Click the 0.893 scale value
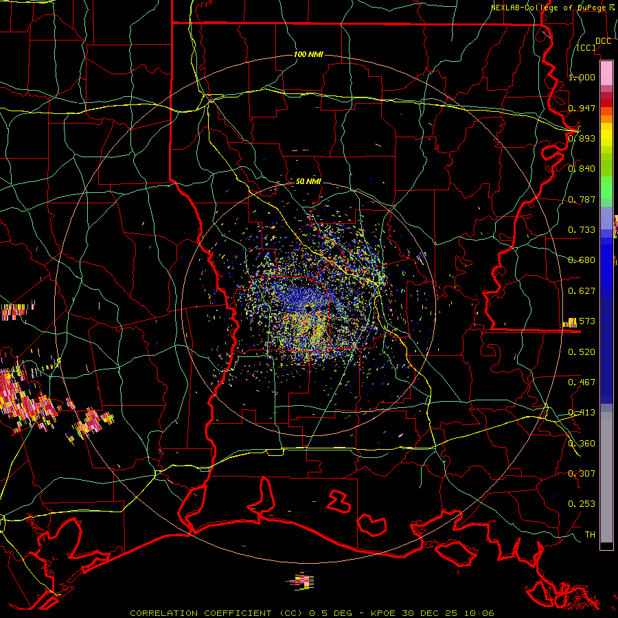 click(x=582, y=138)
